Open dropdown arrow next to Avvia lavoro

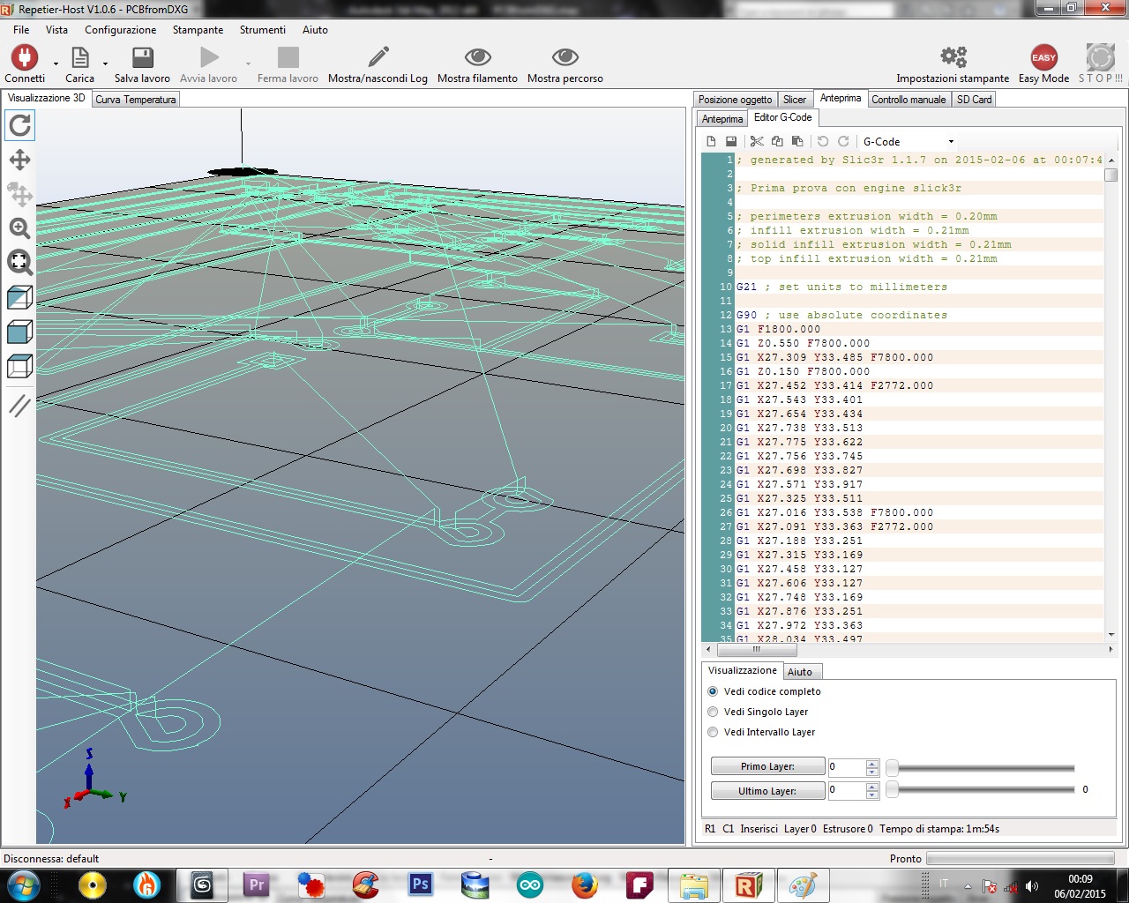pyautogui.click(x=248, y=63)
